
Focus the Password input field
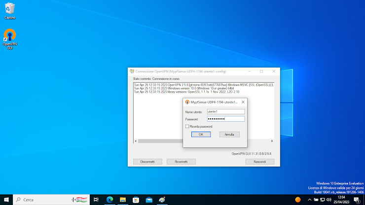[226, 119]
